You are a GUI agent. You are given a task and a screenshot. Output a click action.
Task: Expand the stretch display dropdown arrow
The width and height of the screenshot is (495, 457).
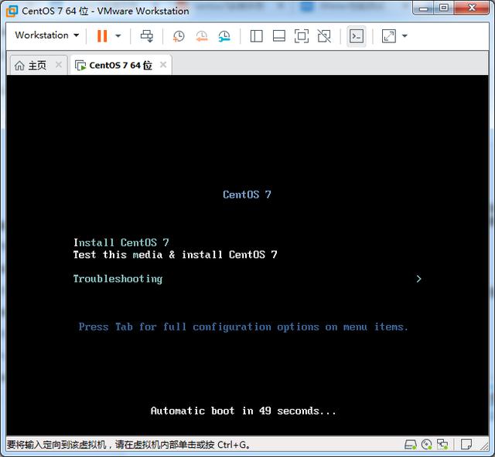(x=405, y=36)
